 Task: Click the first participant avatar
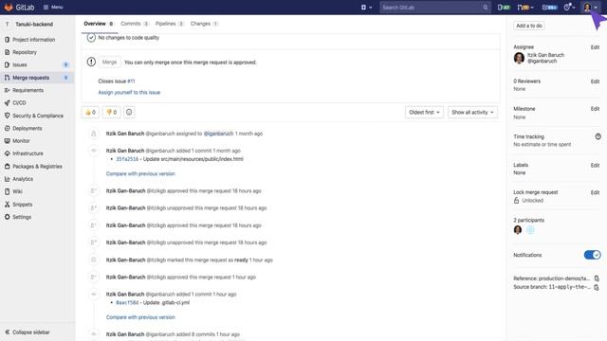point(518,230)
